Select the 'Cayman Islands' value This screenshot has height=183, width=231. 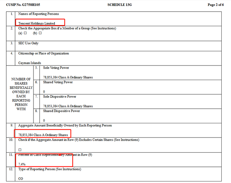click(x=30, y=63)
